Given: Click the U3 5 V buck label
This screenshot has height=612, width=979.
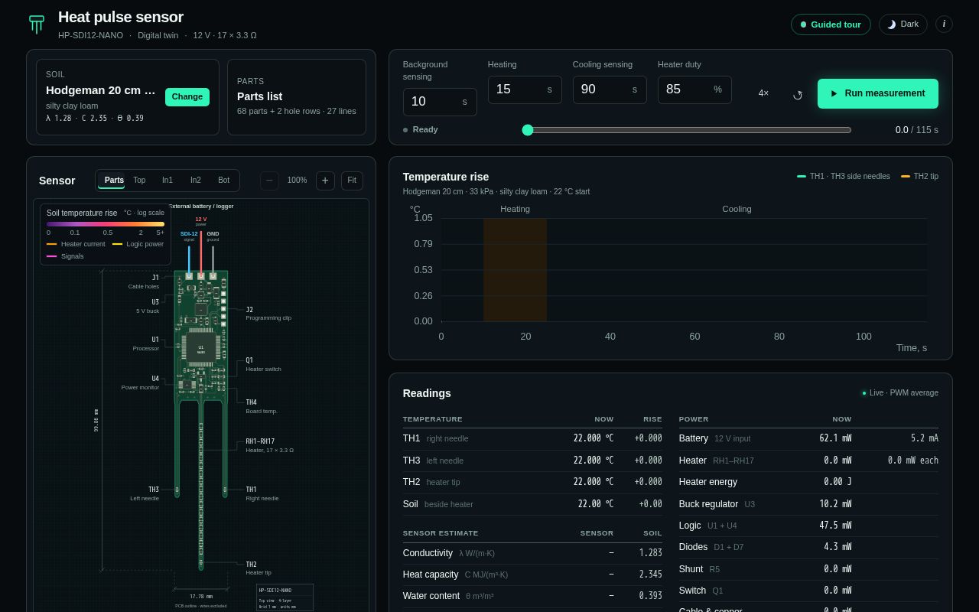Looking at the screenshot, I should (148, 306).
